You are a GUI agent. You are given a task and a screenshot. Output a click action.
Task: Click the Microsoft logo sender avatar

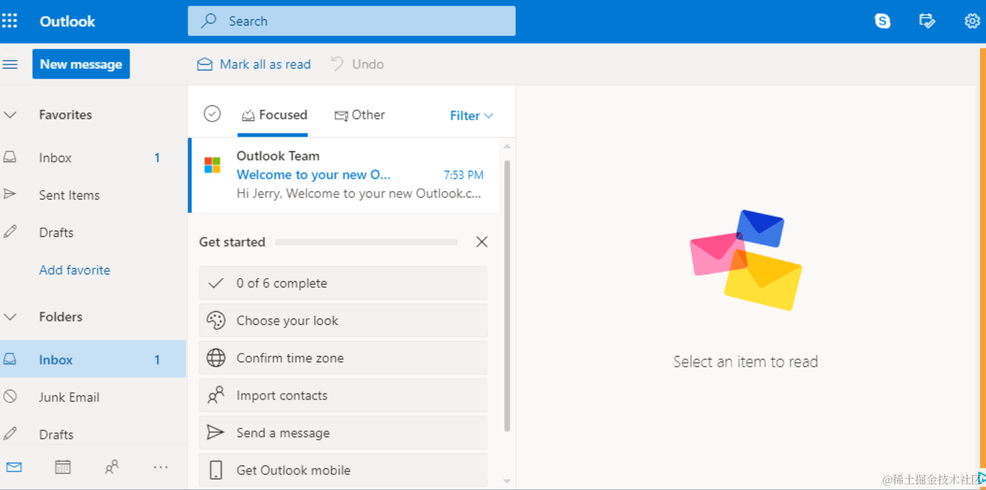pyautogui.click(x=212, y=165)
